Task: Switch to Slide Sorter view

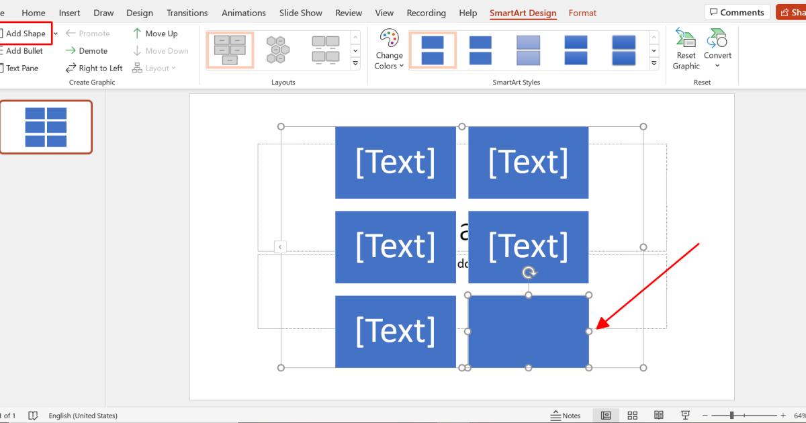Action: 633,415
